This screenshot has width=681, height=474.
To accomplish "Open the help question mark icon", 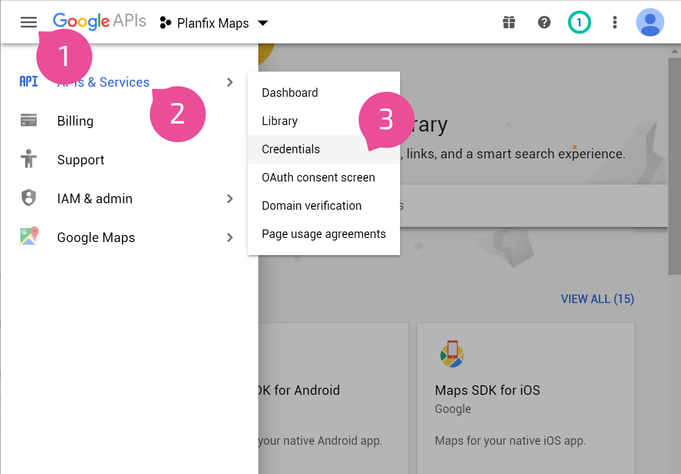I will pos(544,22).
